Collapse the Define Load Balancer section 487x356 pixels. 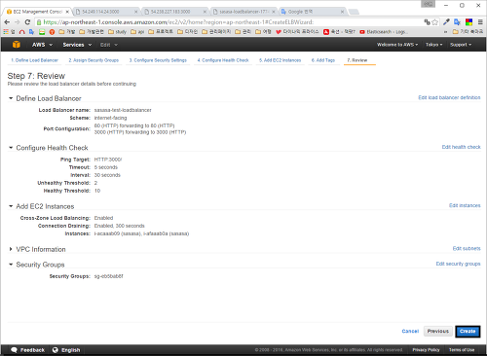coord(11,98)
